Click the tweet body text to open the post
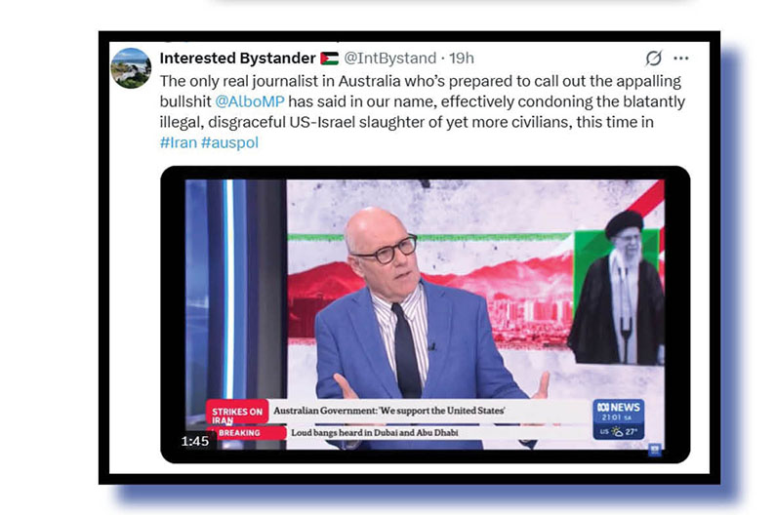Screen dimensions: 775x515 pyautogui.click(x=422, y=111)
